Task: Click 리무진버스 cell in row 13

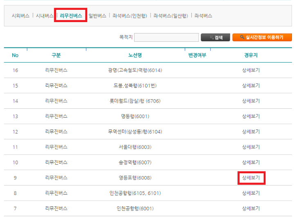Action: coord(56,116)
